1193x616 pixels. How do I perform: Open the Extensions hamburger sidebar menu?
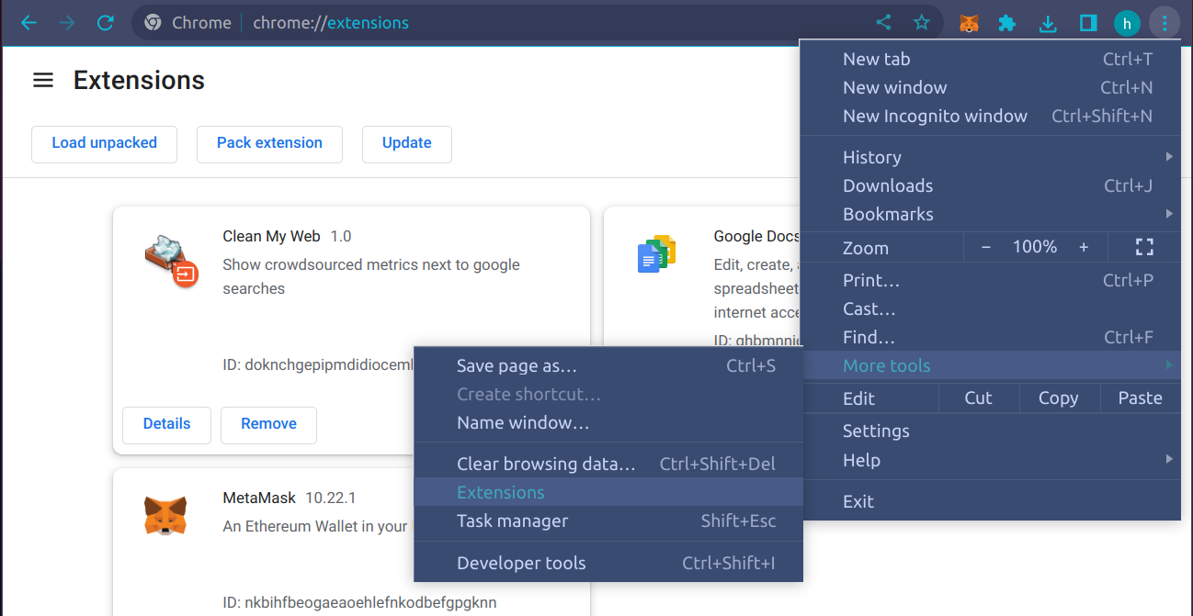pyautogui.click(x=43, y=81)
